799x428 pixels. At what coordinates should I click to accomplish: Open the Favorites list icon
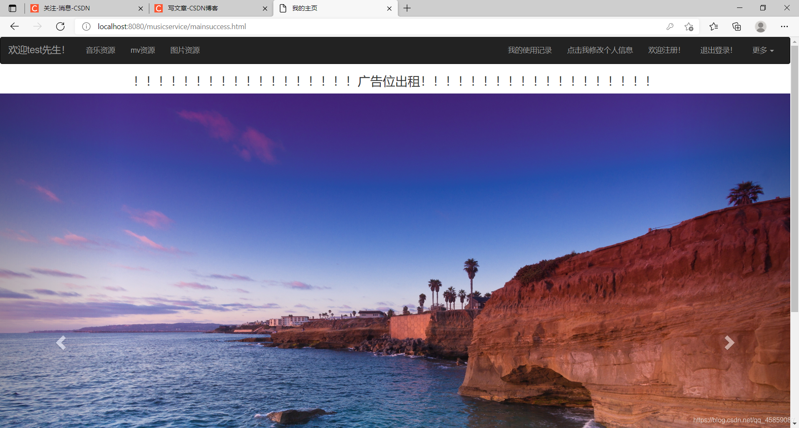point(714,27)
